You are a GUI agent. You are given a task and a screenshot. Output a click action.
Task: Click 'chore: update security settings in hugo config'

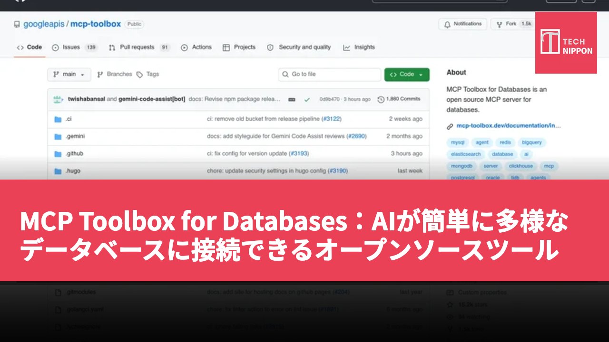pyautogui.click(x=266, y=171)
